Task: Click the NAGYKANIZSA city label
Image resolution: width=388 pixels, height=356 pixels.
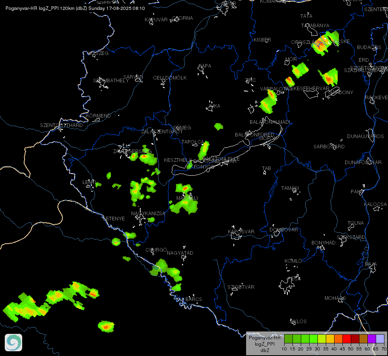Action: click(x=148, y=214)
